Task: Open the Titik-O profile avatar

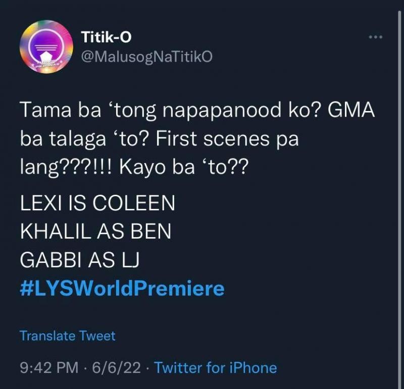Action: 46,48
